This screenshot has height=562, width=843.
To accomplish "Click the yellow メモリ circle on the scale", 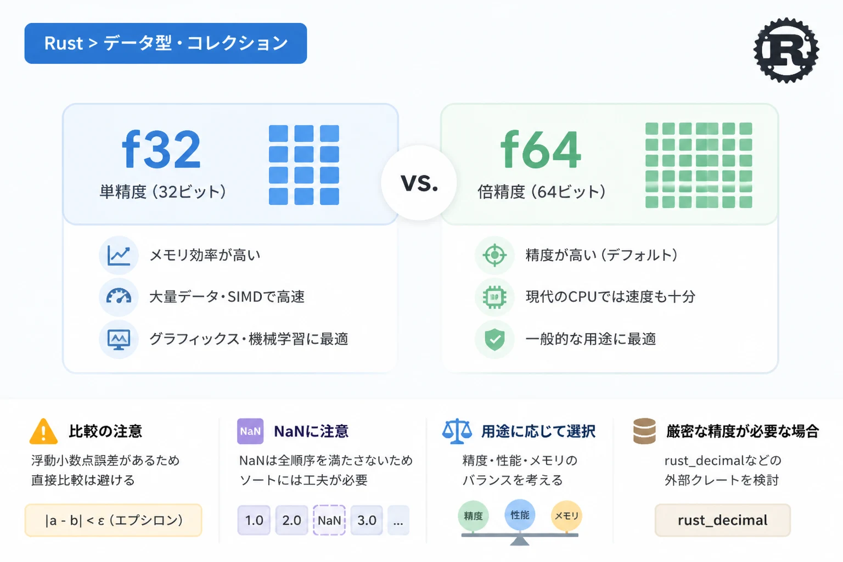I will click(x=566, y=516).
